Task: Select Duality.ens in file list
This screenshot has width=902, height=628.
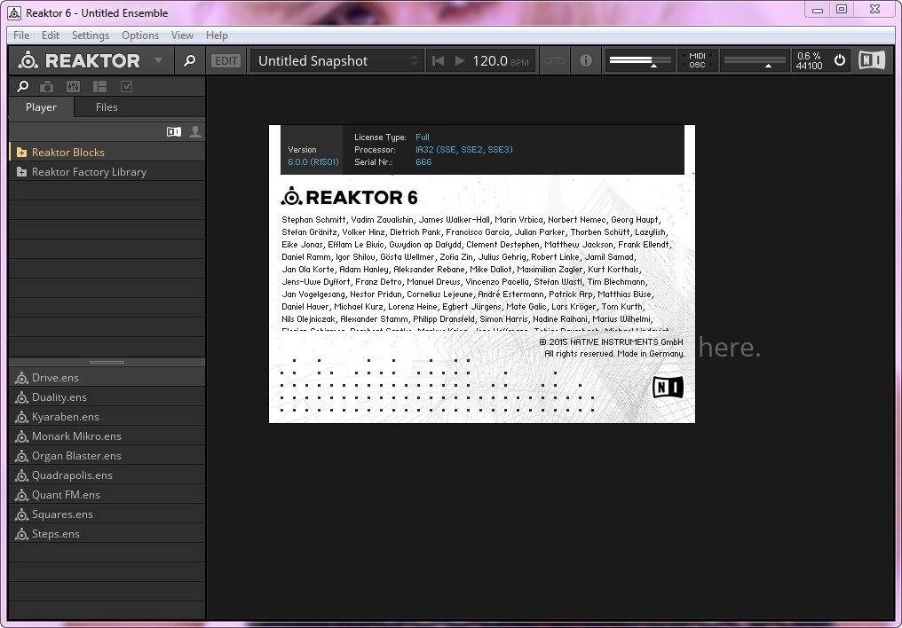Action: pos(107,397)
